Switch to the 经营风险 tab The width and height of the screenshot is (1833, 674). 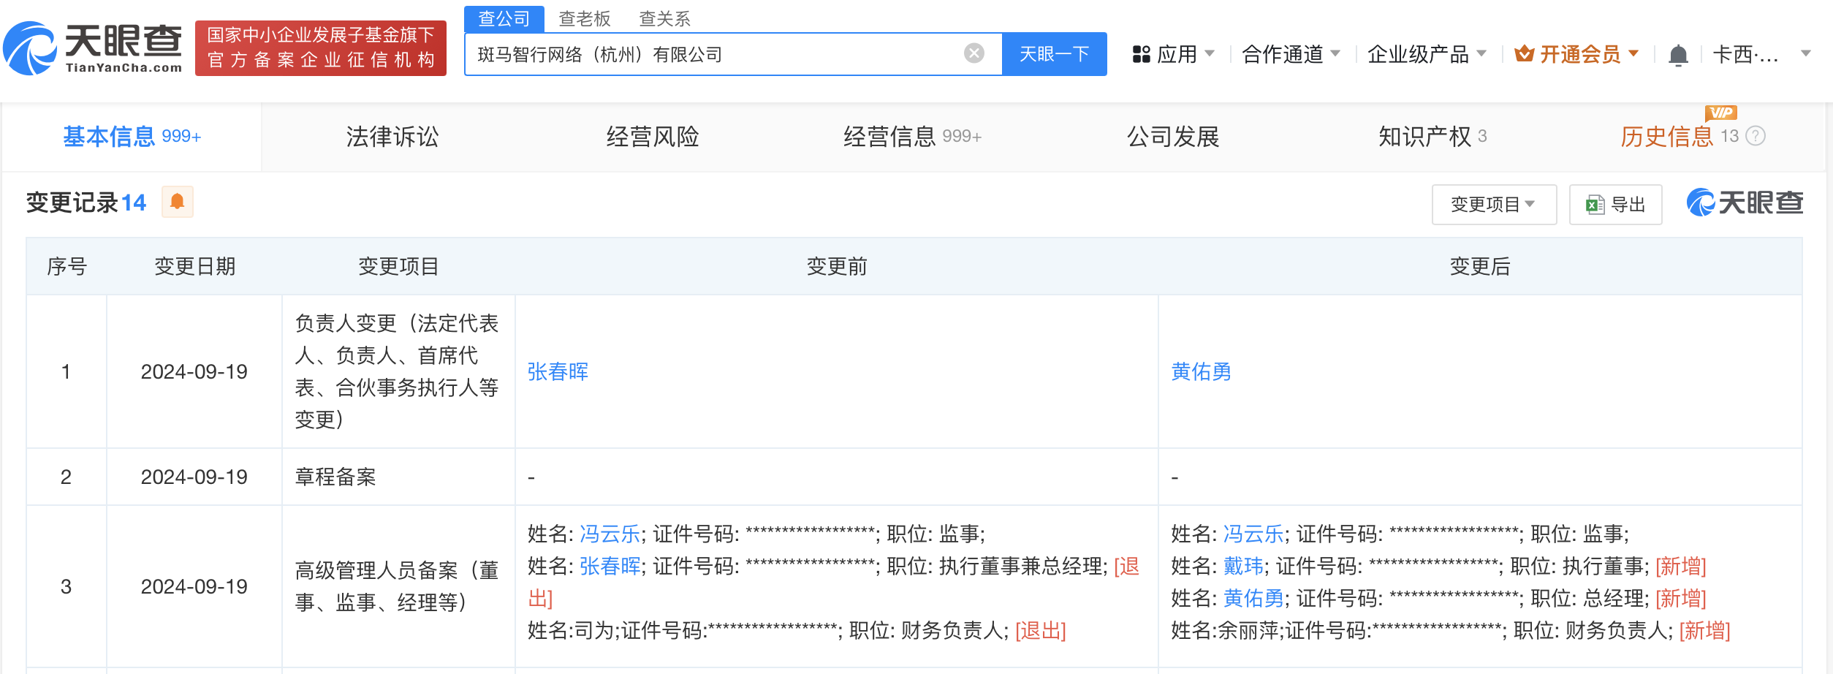point(653,136)
